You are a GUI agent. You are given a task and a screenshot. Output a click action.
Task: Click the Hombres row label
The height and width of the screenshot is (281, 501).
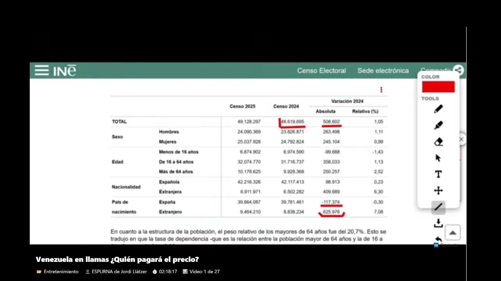pos(169,132)
